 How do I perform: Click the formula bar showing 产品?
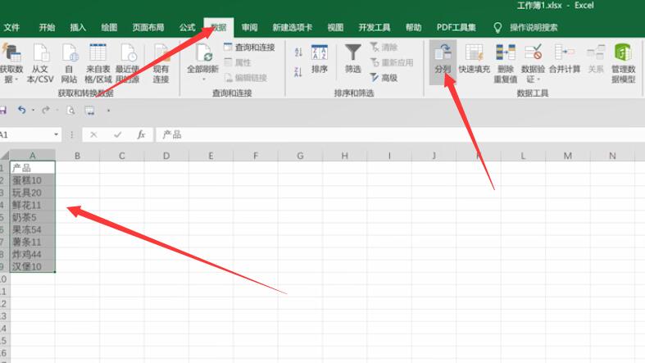pos(400,134)
